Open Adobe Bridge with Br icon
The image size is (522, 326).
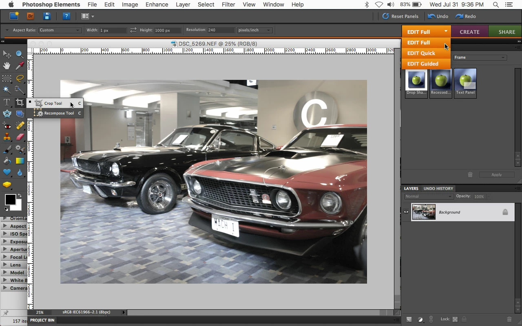click(x=31, y=16)
